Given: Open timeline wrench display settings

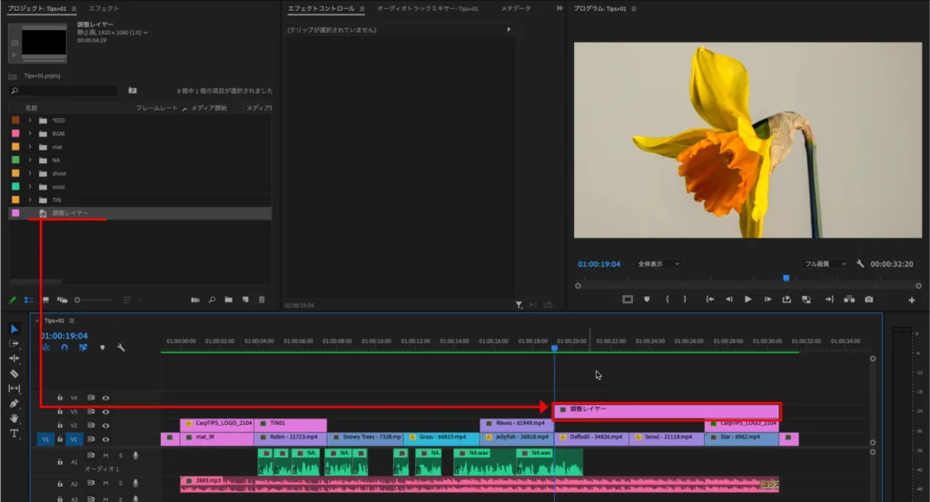Looking at the screenshot, I should click(x=121, y=348).
